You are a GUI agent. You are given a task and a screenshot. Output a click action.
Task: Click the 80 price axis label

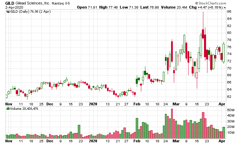point(229,33)
